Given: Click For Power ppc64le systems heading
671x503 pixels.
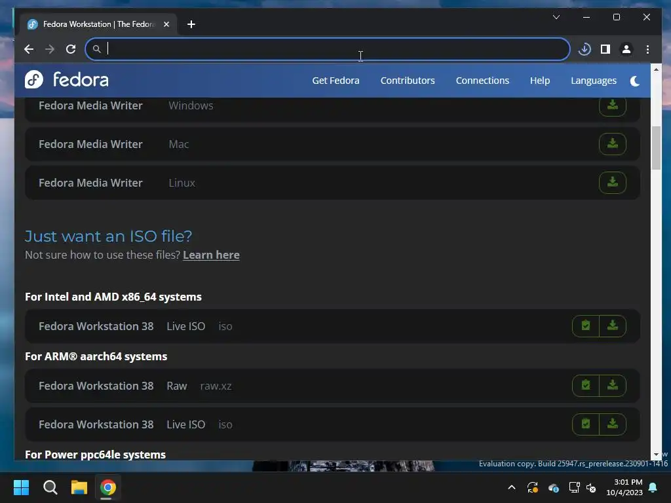Looking at the screenshot, I should tap(95, 455).
